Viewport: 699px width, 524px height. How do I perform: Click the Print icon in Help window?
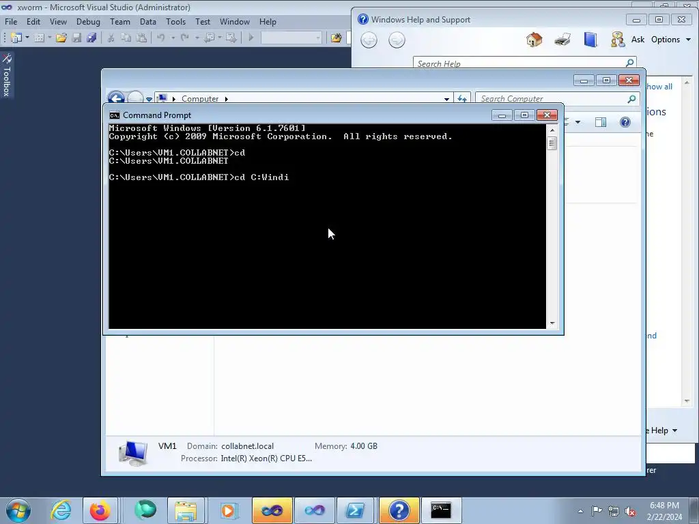[x=562, y=40]
